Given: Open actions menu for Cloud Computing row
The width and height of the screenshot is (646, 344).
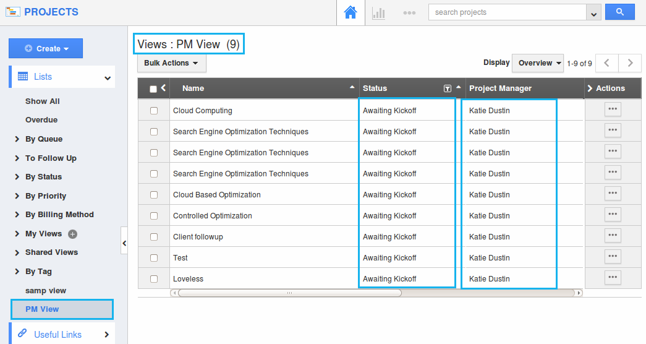Looking at the screenshot, I should click(613, 110).
